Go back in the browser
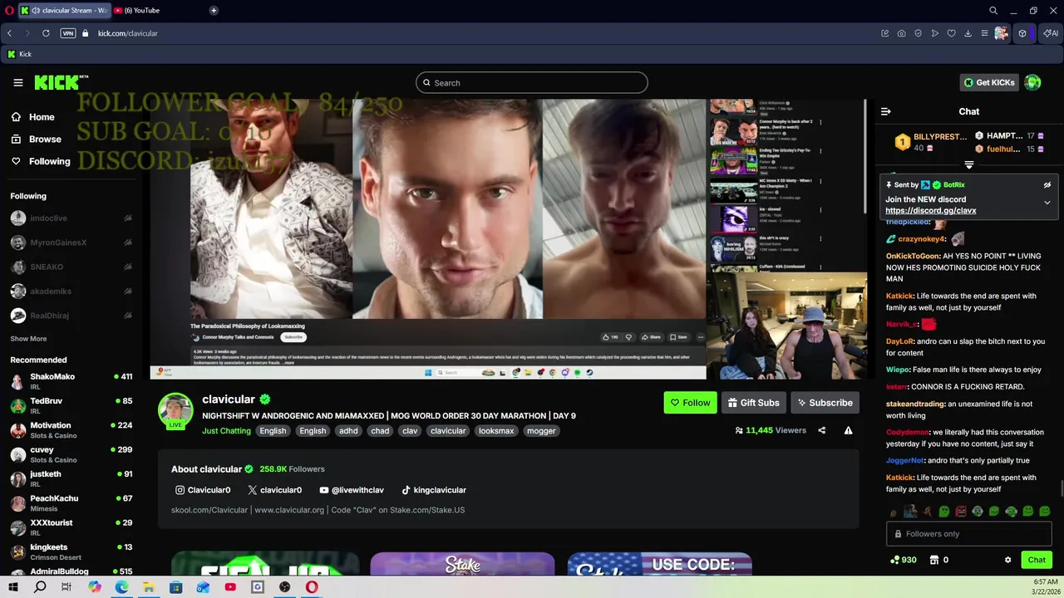Screen dimensions: 1064x598 coord(9,33)
